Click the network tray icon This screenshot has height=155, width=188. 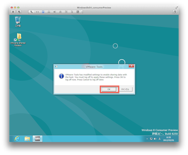pyautogui.click(x=151, y=139)
